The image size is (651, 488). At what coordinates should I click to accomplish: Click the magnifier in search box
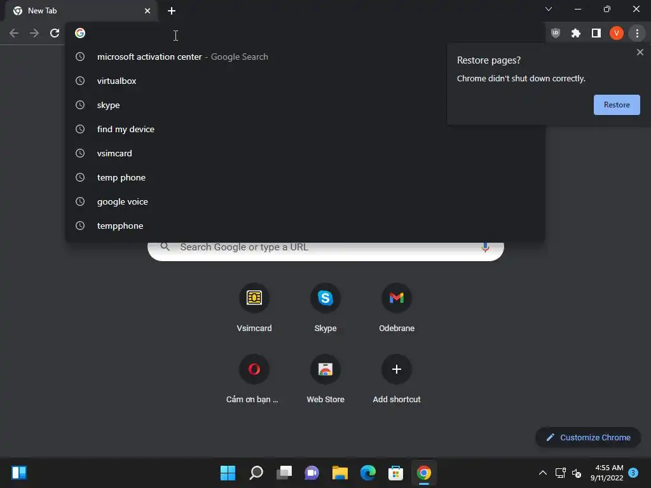[x=165, y=247]
